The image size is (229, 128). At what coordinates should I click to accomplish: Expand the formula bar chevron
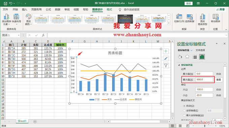pos(226,35)
